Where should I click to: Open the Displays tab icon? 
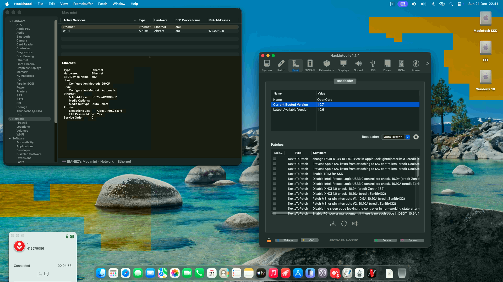pos(343,66)
